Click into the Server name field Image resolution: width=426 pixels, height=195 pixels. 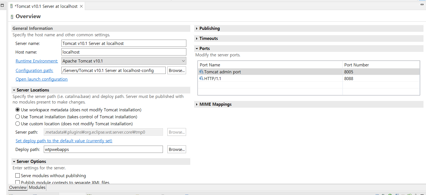click(x=124, y=43)
